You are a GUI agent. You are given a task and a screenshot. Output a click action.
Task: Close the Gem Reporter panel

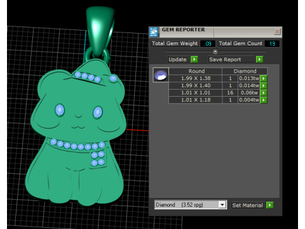point(277,32)
